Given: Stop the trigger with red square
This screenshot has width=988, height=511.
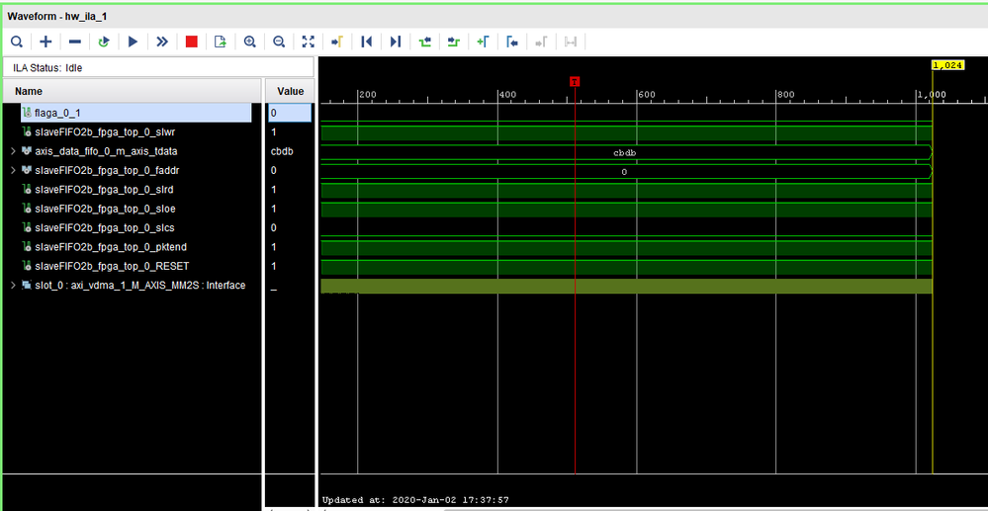Looking at the screenshot, I should coord(192,42).
